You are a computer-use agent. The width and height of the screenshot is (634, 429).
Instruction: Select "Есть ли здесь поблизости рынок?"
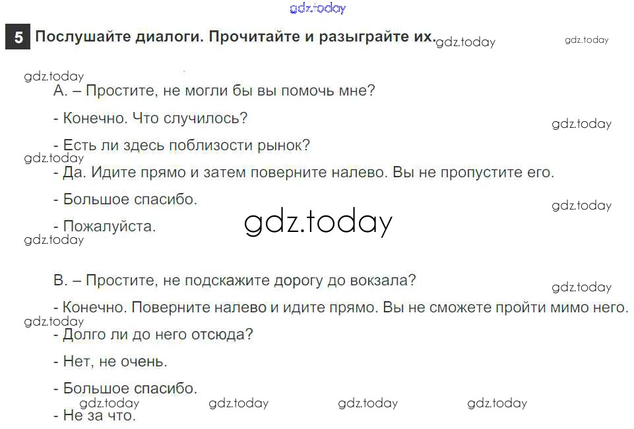182,146
